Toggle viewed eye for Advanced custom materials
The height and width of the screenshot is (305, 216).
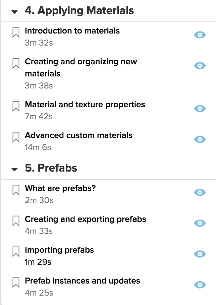tap(200, 139)
